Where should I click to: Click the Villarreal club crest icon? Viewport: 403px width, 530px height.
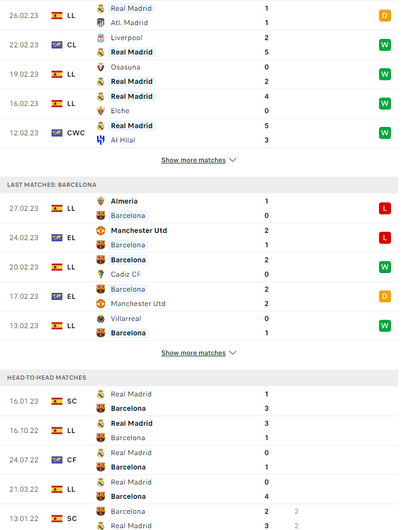(x=101, y=319)
